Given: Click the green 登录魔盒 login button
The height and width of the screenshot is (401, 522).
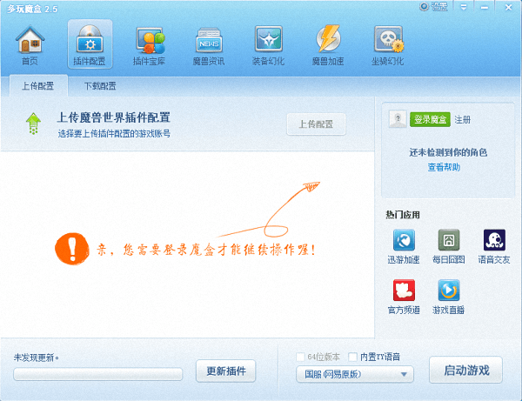Looking at the screenshot, I should pos(430,119).
